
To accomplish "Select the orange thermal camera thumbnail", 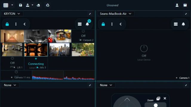I will pyautogui.click(x=36, y=50).
